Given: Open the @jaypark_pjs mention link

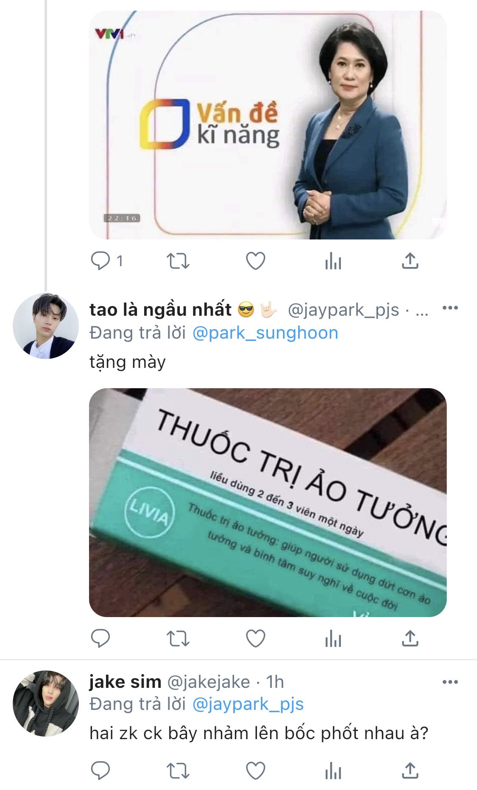Looking at the screenshot, I should [248, 704].
